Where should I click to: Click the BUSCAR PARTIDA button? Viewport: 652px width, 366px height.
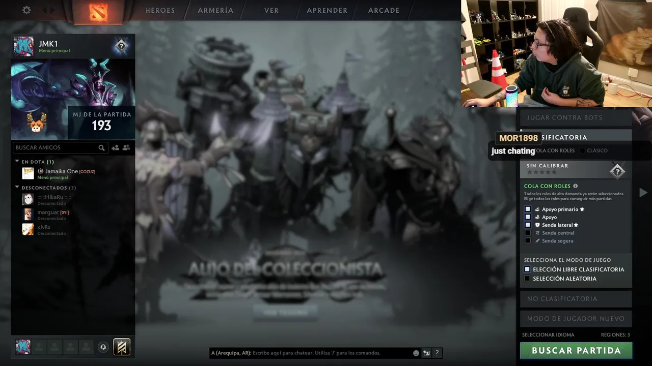[x=576, y=350]
